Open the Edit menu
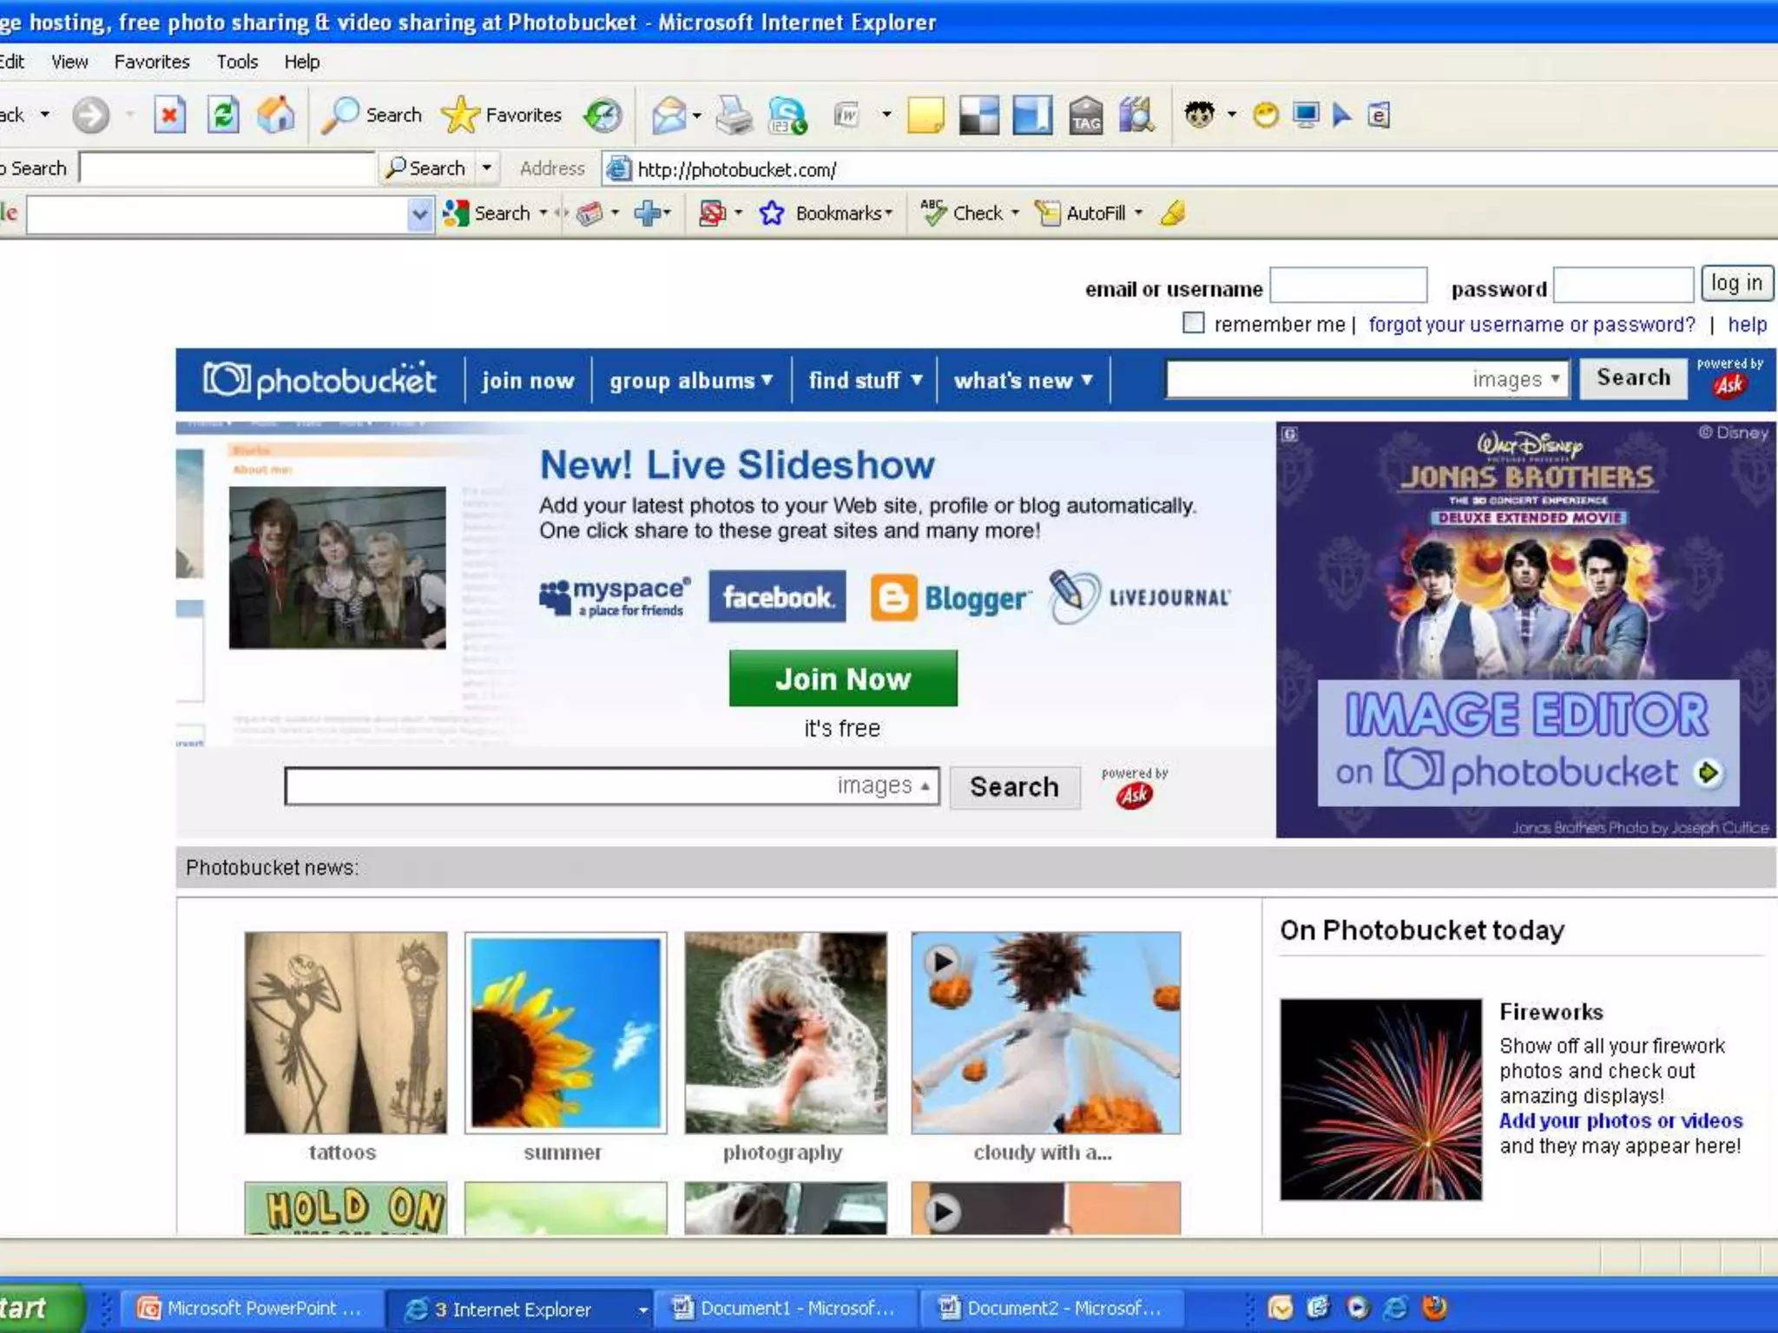The height and width of the screenshot is (1333, 1778). (12, 62)
